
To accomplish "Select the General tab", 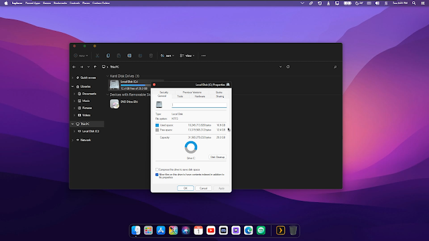I will pyautogui.click(x=162, y=96).
